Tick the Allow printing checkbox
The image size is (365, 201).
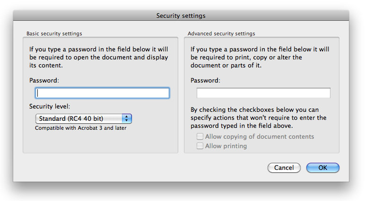(x=200, y=146)
